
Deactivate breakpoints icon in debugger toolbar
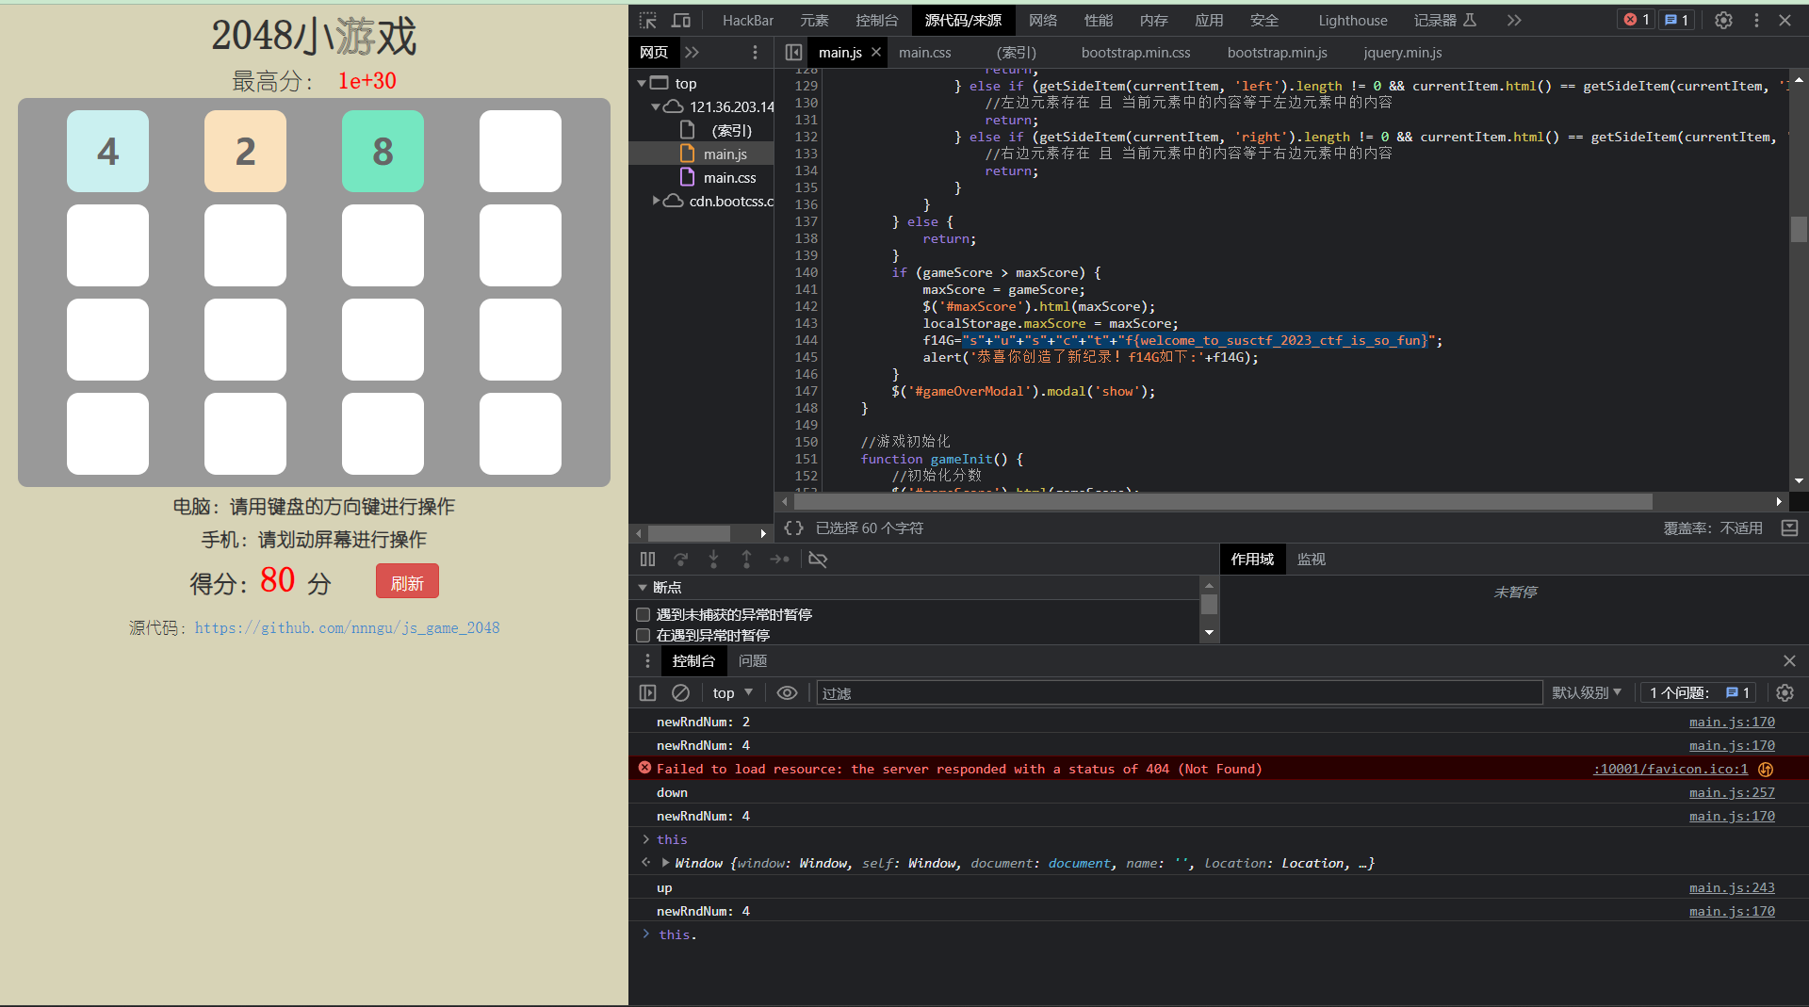818,560
